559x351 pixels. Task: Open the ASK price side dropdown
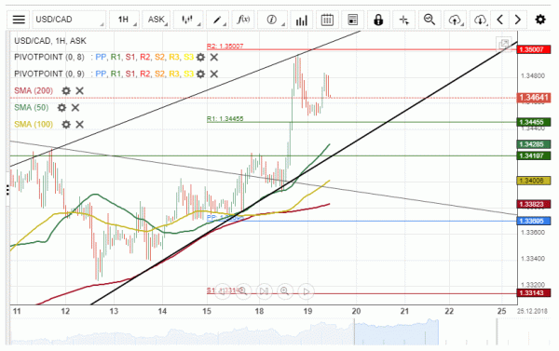[x=157, y=20]
